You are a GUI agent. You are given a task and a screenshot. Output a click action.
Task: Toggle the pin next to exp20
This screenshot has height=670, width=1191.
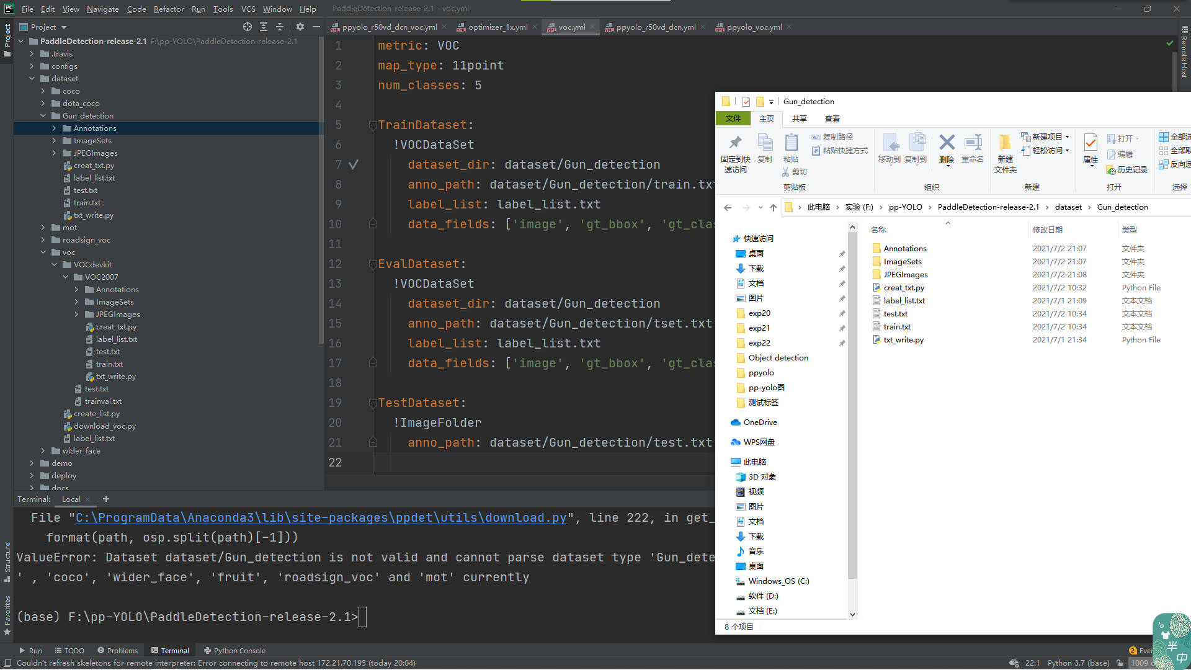pos(842,313)
